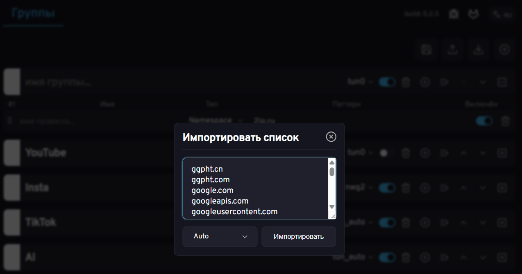Open the Insta group's nwg2 dropdown
This screenshot has width=522, height=274.
(x=360, y=188)
